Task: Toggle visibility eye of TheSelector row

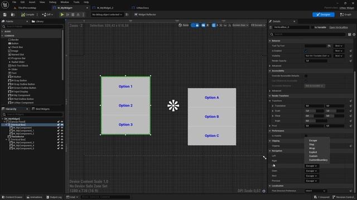Action: (x=62, y=137)
